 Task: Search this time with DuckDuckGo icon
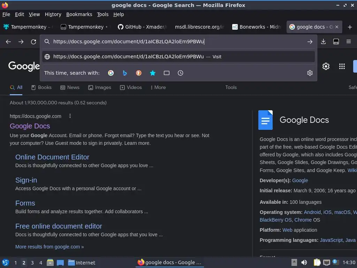pyautogui.click(x=139, y=73)
